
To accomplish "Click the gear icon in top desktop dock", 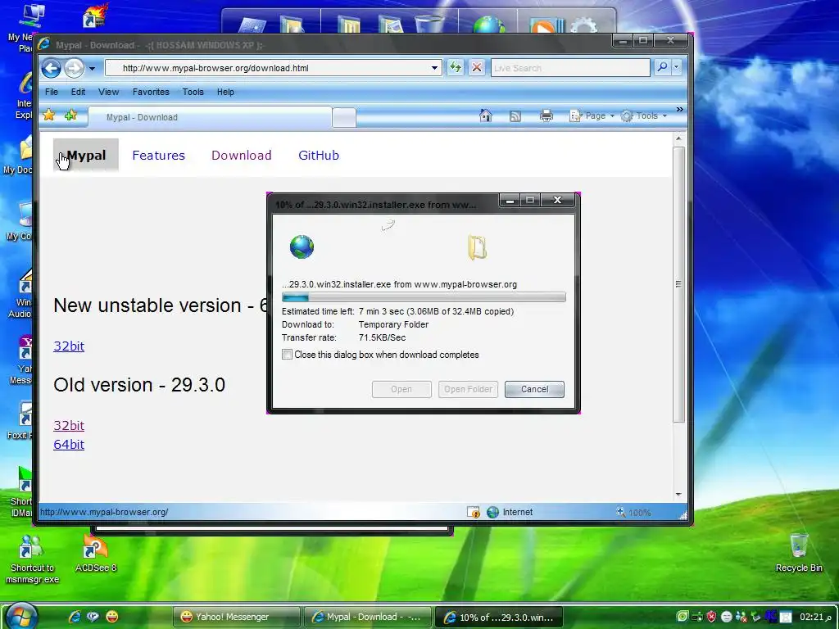I will (583, 25).
